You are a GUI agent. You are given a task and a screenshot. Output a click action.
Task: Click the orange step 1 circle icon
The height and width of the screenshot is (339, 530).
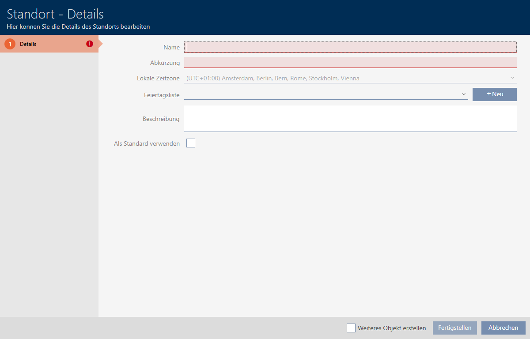point(10,44)
